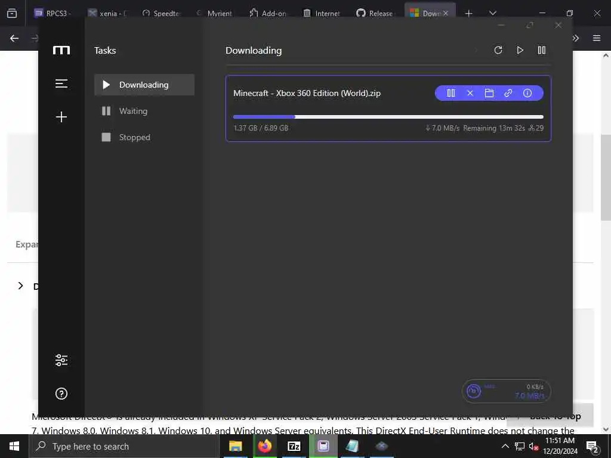Click the Remaining 13m 32s text
Screen dimensions: 611x458
[494, 128]
